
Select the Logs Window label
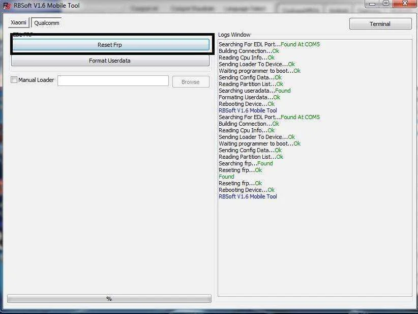point(234,35)
